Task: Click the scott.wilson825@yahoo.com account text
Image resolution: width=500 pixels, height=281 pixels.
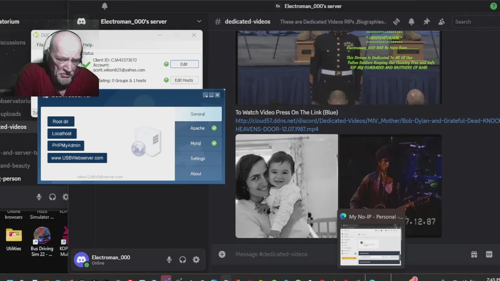Action: coord(119,70)
